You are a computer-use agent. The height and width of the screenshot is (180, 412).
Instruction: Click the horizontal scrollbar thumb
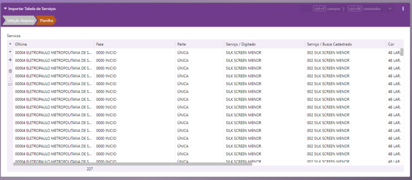click(133, 164)
